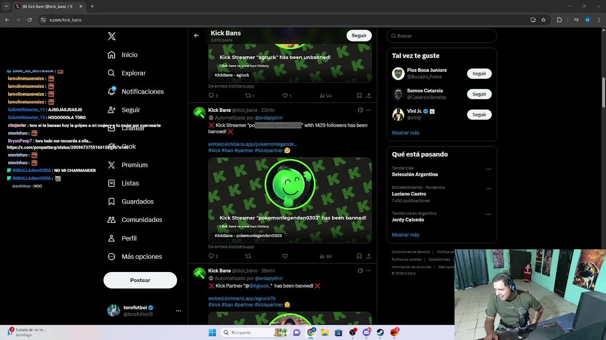
Task: Click the Comunidades people icon
Action: [x=111, y=220]
